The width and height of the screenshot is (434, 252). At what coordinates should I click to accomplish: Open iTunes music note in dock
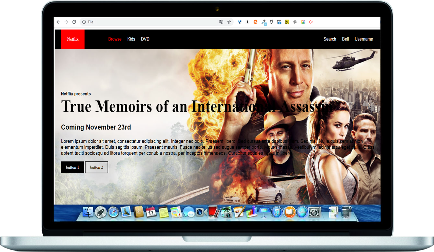tap(277, 212)
